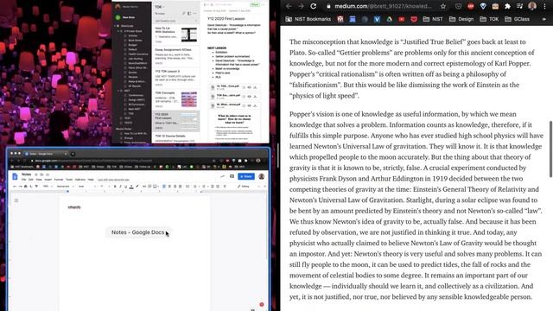
Task: Toggle Italic in the Docs toolbar
Action: click(x=120, y=187)
